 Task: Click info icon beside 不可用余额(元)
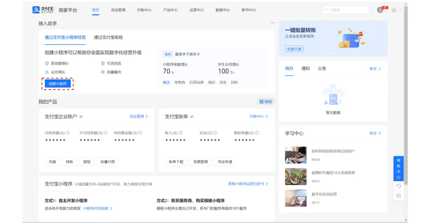[106, 133]
